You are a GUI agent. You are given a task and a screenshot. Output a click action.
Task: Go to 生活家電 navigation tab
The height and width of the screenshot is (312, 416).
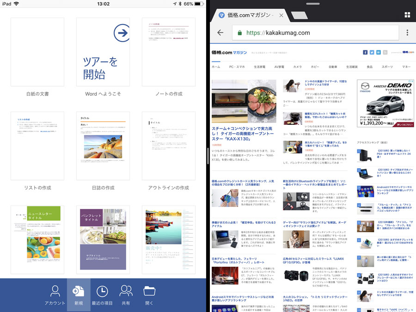tap(259, 67)
